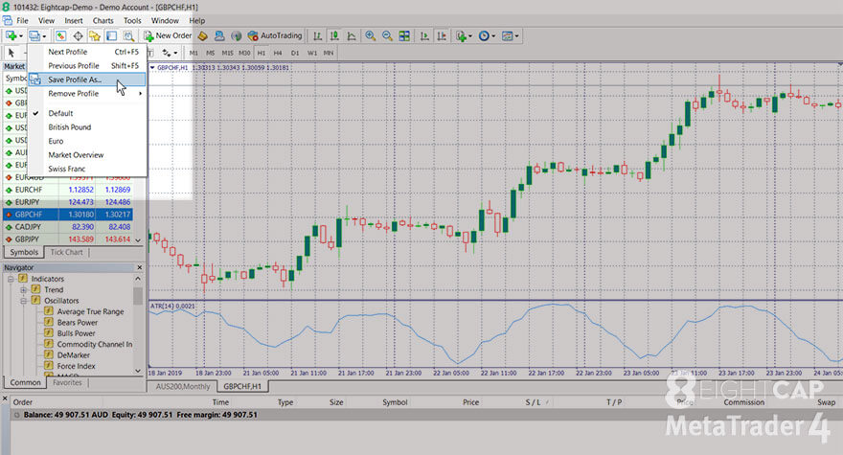Select the GBPCHF row in Market Watch
843x455 pixels.
click(68, 215)
